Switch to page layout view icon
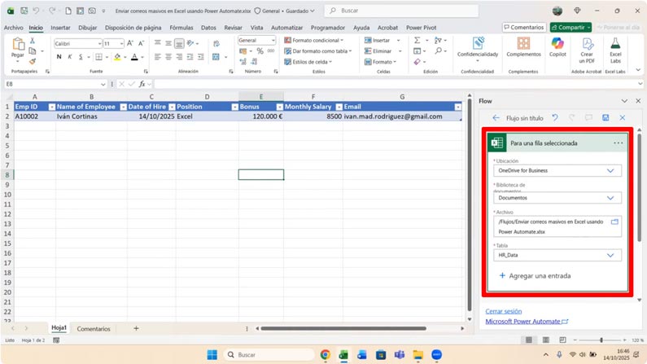The height and width of the screenshot is (364, 647). point(545,340)
